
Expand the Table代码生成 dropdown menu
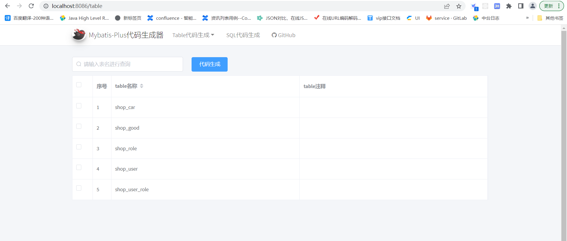(x=193, y=35)
